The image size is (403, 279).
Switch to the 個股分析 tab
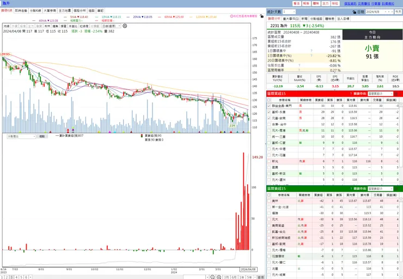(x=80, y=11)
